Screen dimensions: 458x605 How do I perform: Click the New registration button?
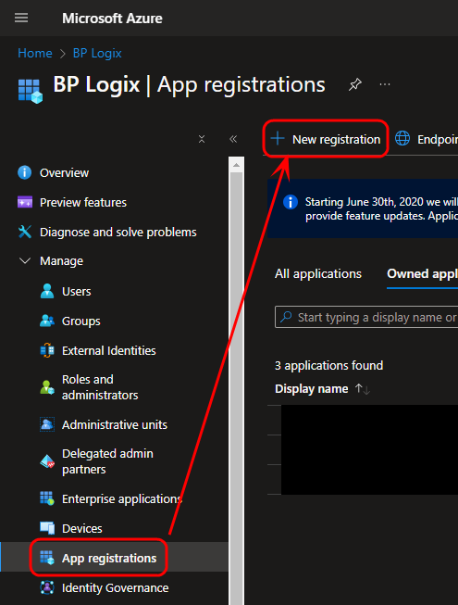click(x=326, y=139)
